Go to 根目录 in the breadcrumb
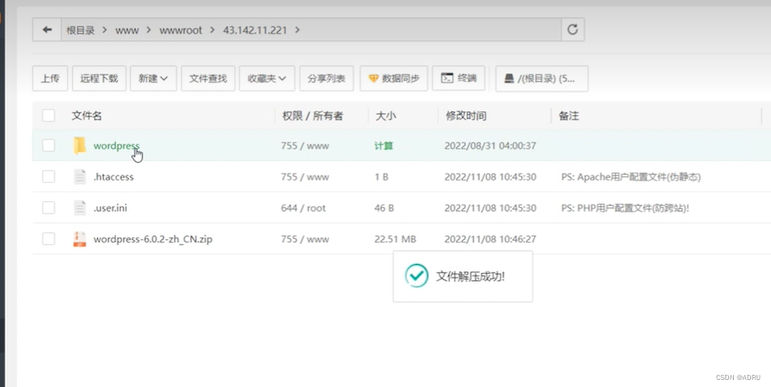This screenshot has height=387, width=771. (x=81, y=31)
